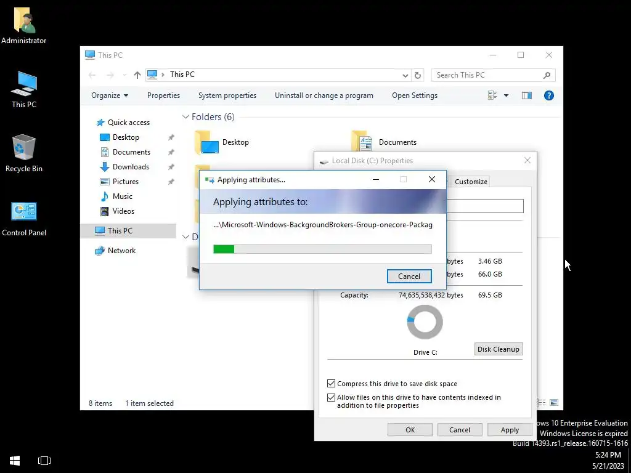Open recent locations dropdown arrow

(124, 75)
